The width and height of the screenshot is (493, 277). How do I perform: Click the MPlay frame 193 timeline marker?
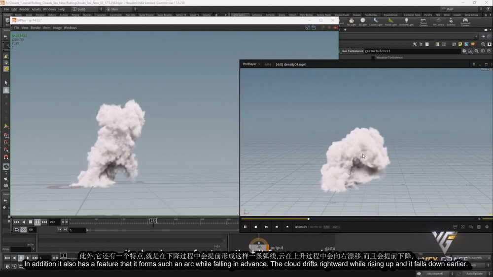tap(153, 221)
